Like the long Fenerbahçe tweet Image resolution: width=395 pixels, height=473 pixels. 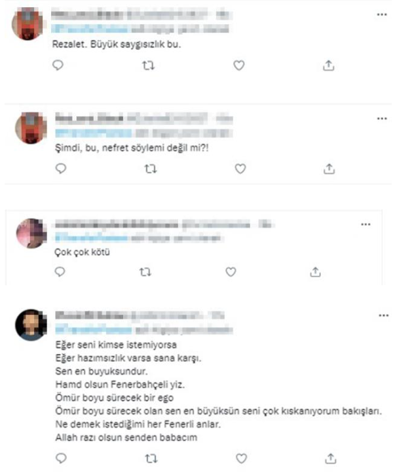click(x=241, y=459)
